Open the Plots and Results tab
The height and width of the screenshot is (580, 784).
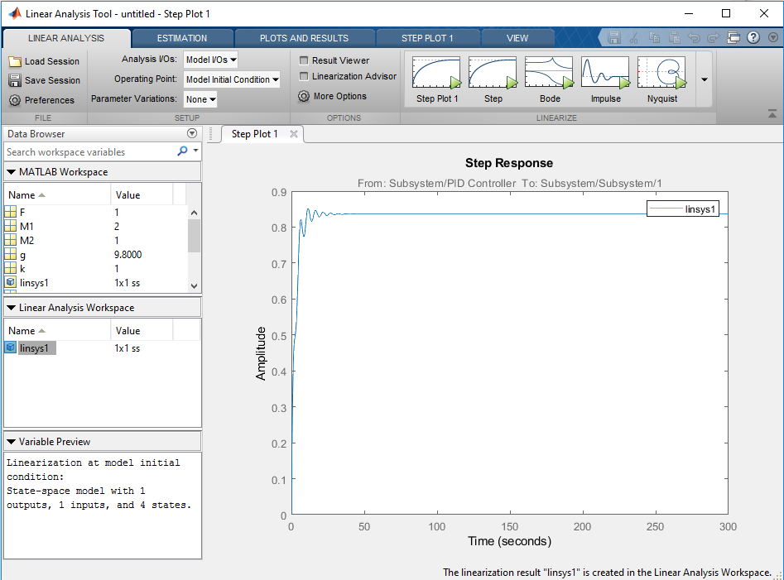pyautogui.click(x=304, y=38)
